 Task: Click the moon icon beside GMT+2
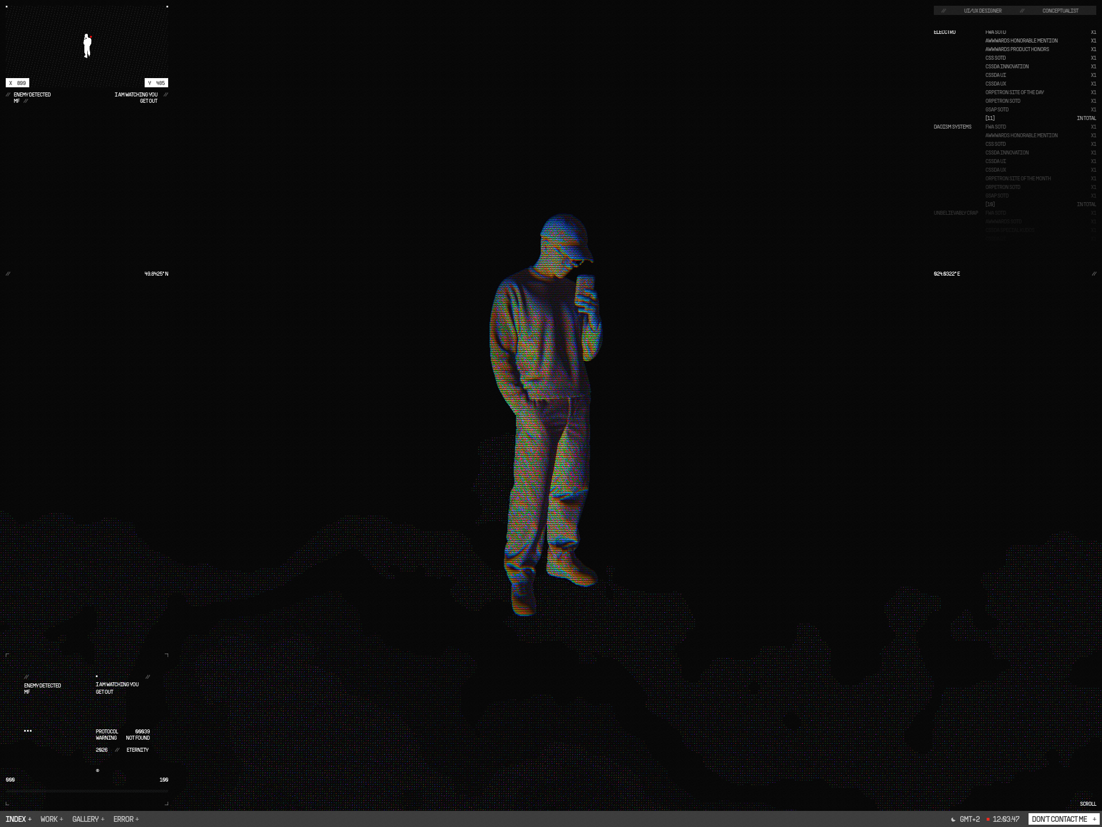tap(953, 820)
